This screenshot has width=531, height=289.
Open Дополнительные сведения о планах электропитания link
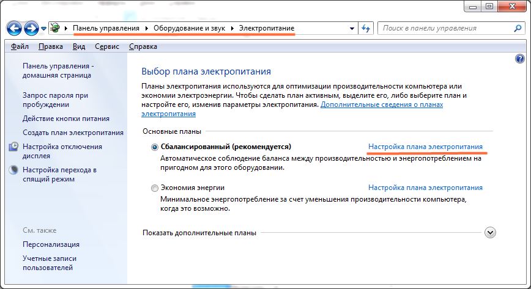point(382,104)
